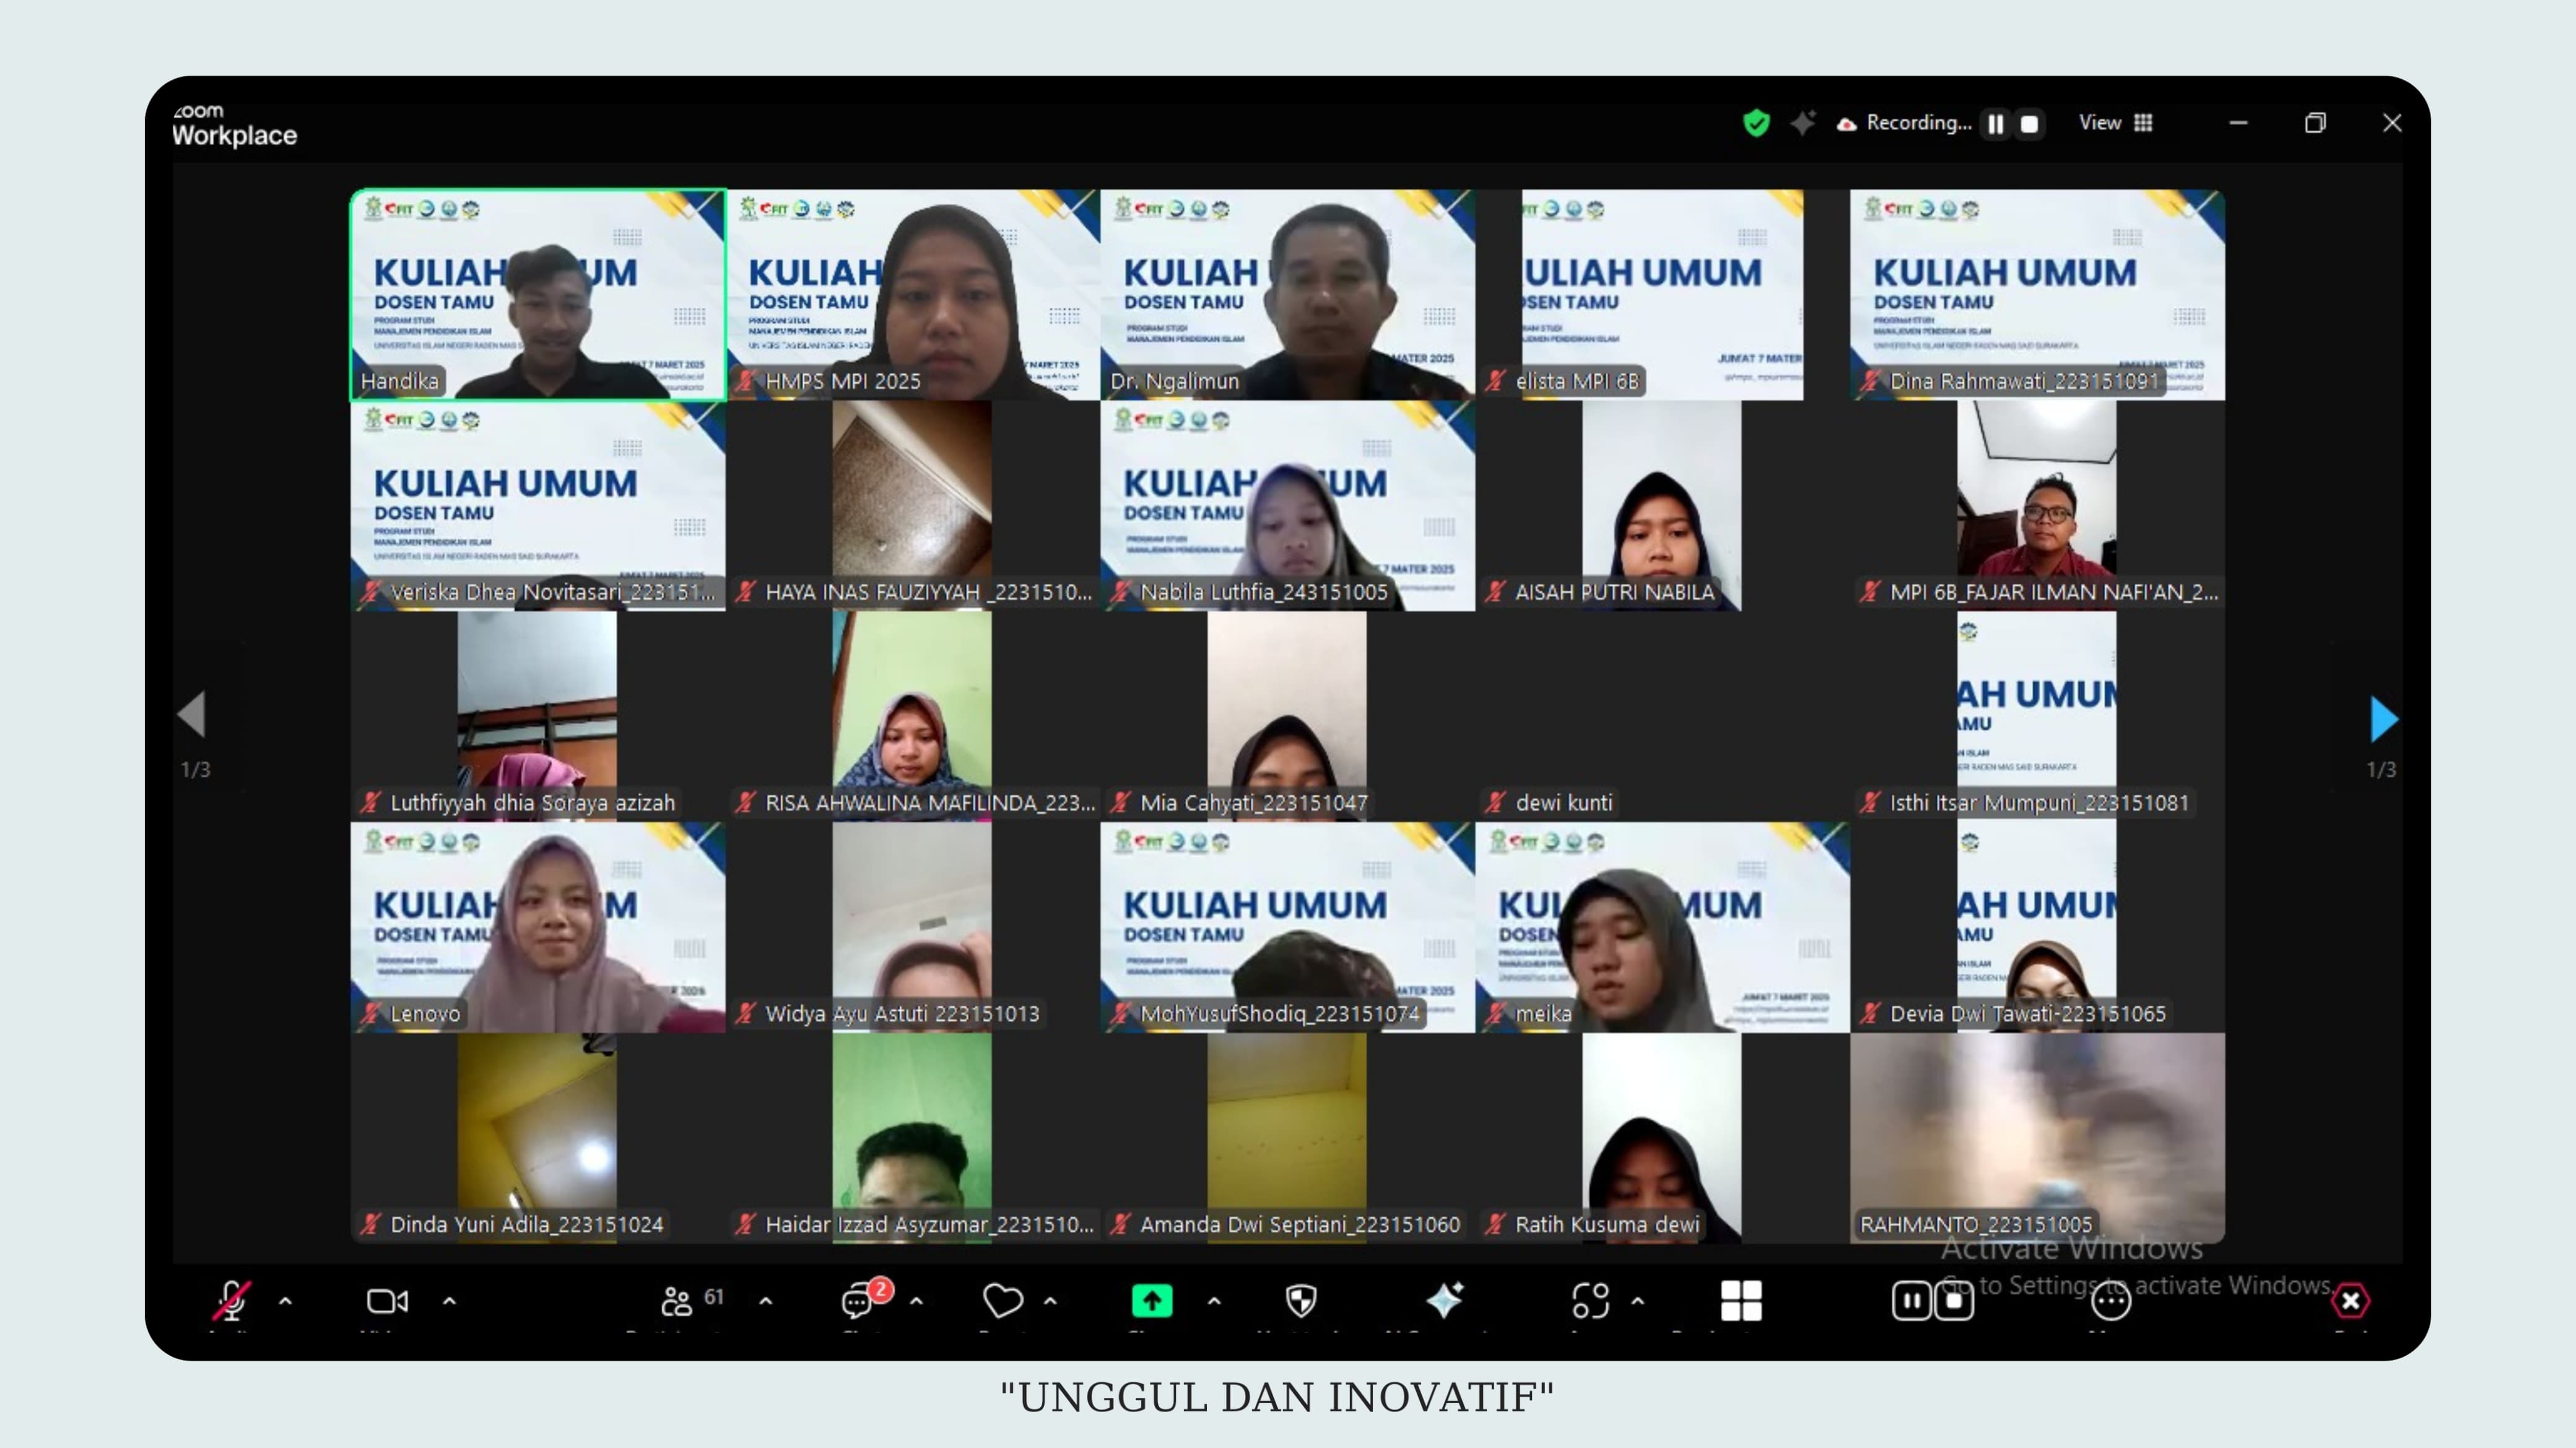Select HMPS MPI 2025 video tile

913,295
